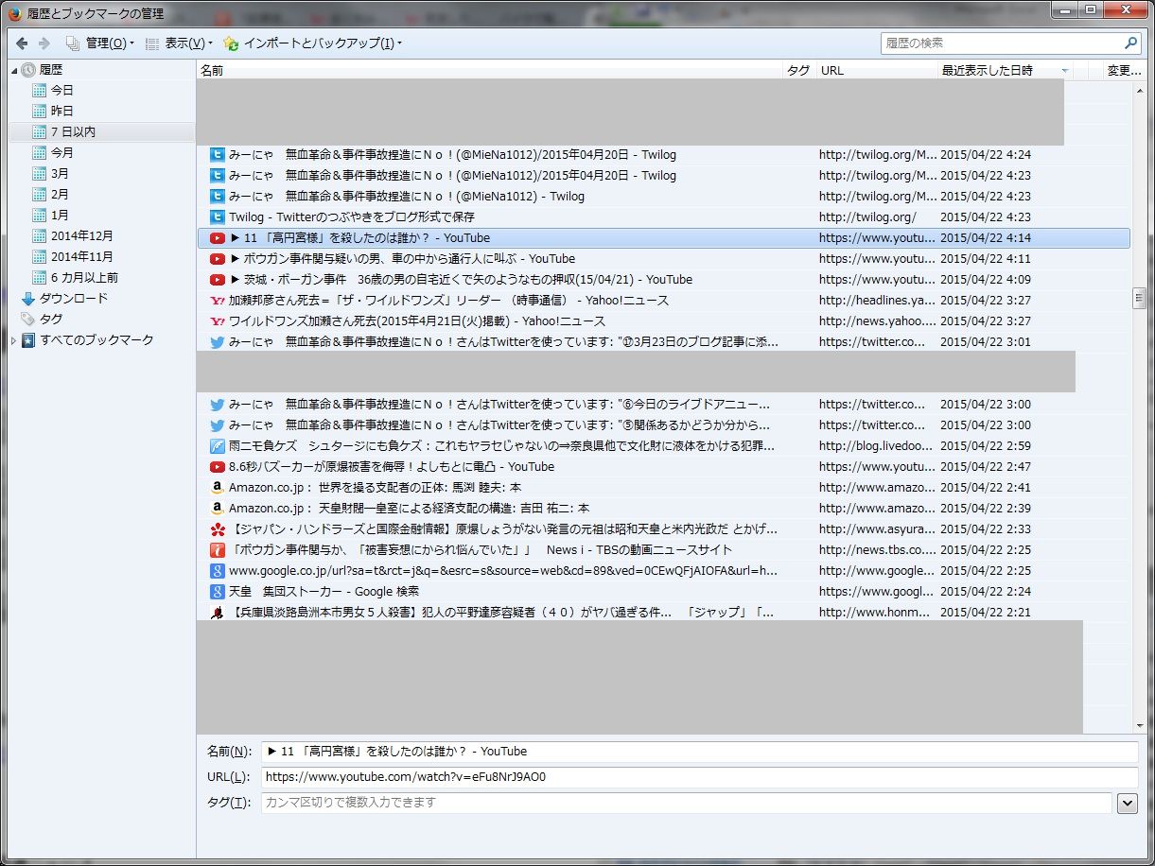Sort by the URL column header

click(876, 70)
